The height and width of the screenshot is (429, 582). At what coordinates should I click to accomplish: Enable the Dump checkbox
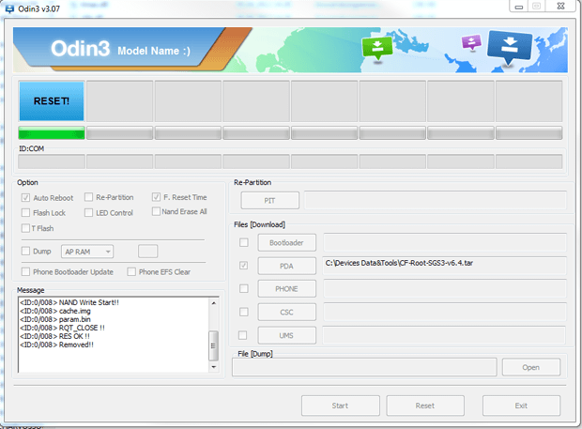tap(25, 251)
